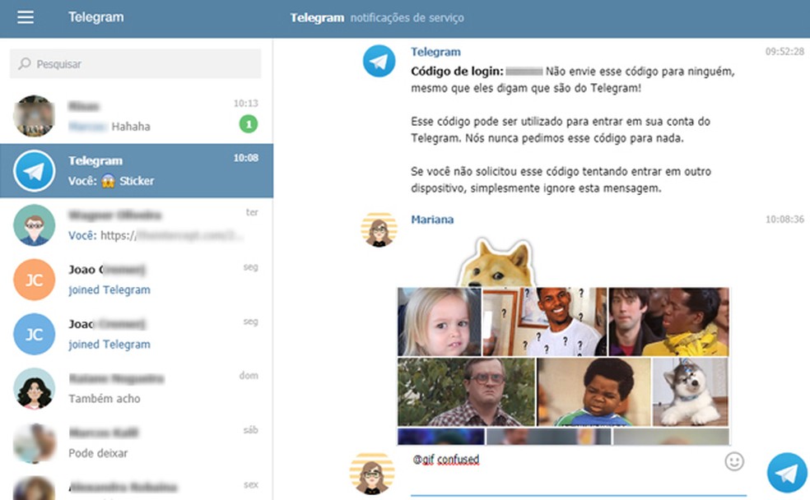Click the Telegram paper plane send icon
Image resolution: width=810 pixels, height=500 pixels.
[x=786, y=469]
